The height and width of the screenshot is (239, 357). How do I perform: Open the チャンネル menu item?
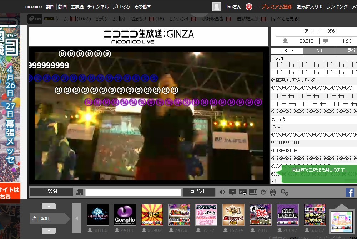click(98, 6)
